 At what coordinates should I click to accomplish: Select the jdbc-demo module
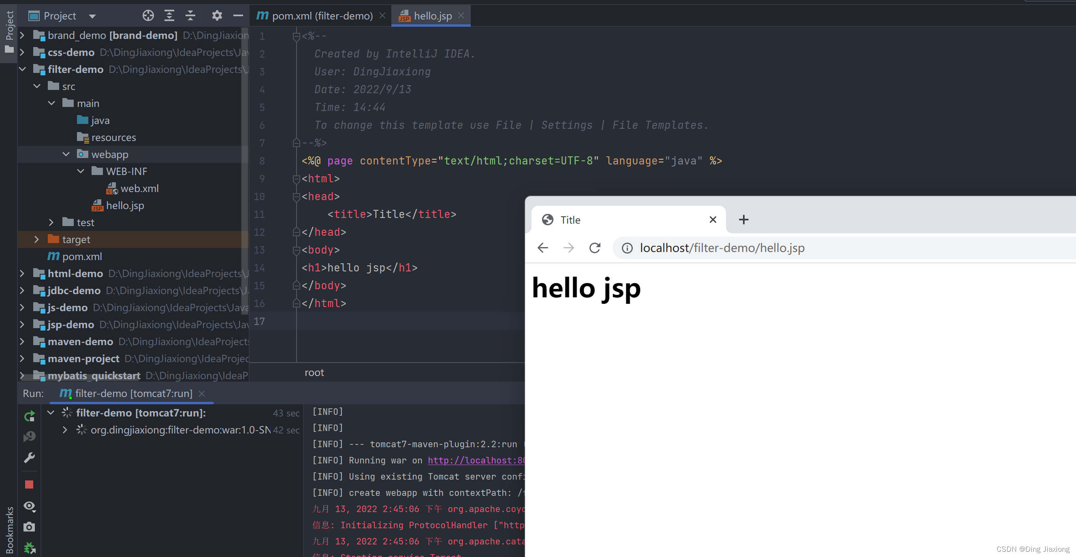pyautogui.click(x=74, y=290)
